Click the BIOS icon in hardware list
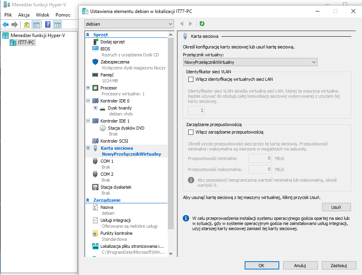362x275 pixels. coord(95,49)
